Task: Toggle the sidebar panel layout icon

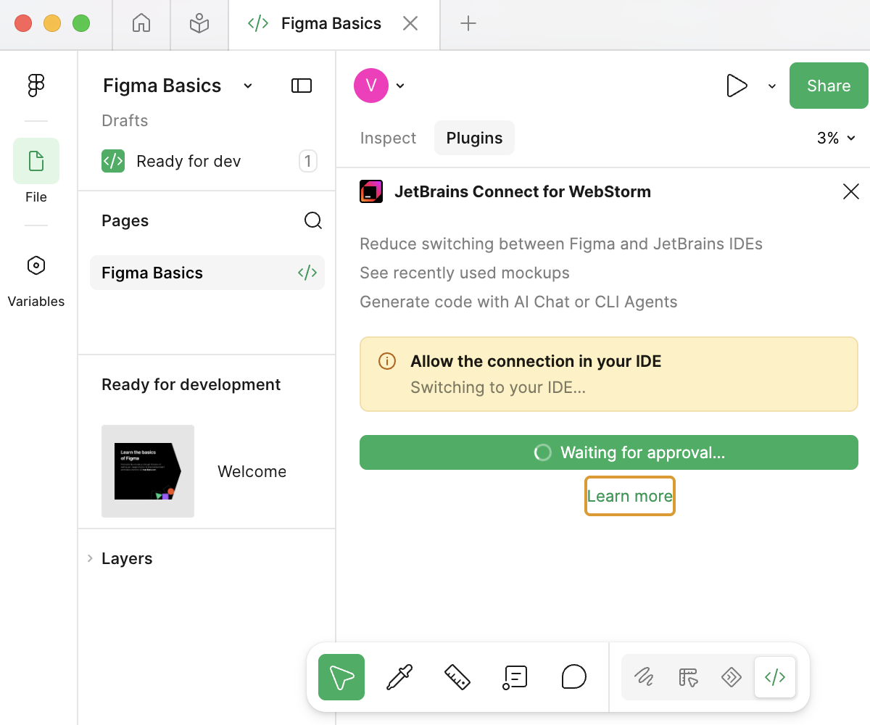Action: point(302,86)
